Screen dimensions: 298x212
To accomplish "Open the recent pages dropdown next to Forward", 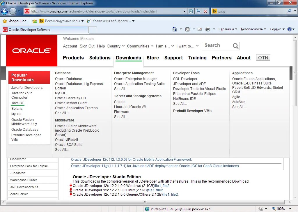I will tap(19, 11).
